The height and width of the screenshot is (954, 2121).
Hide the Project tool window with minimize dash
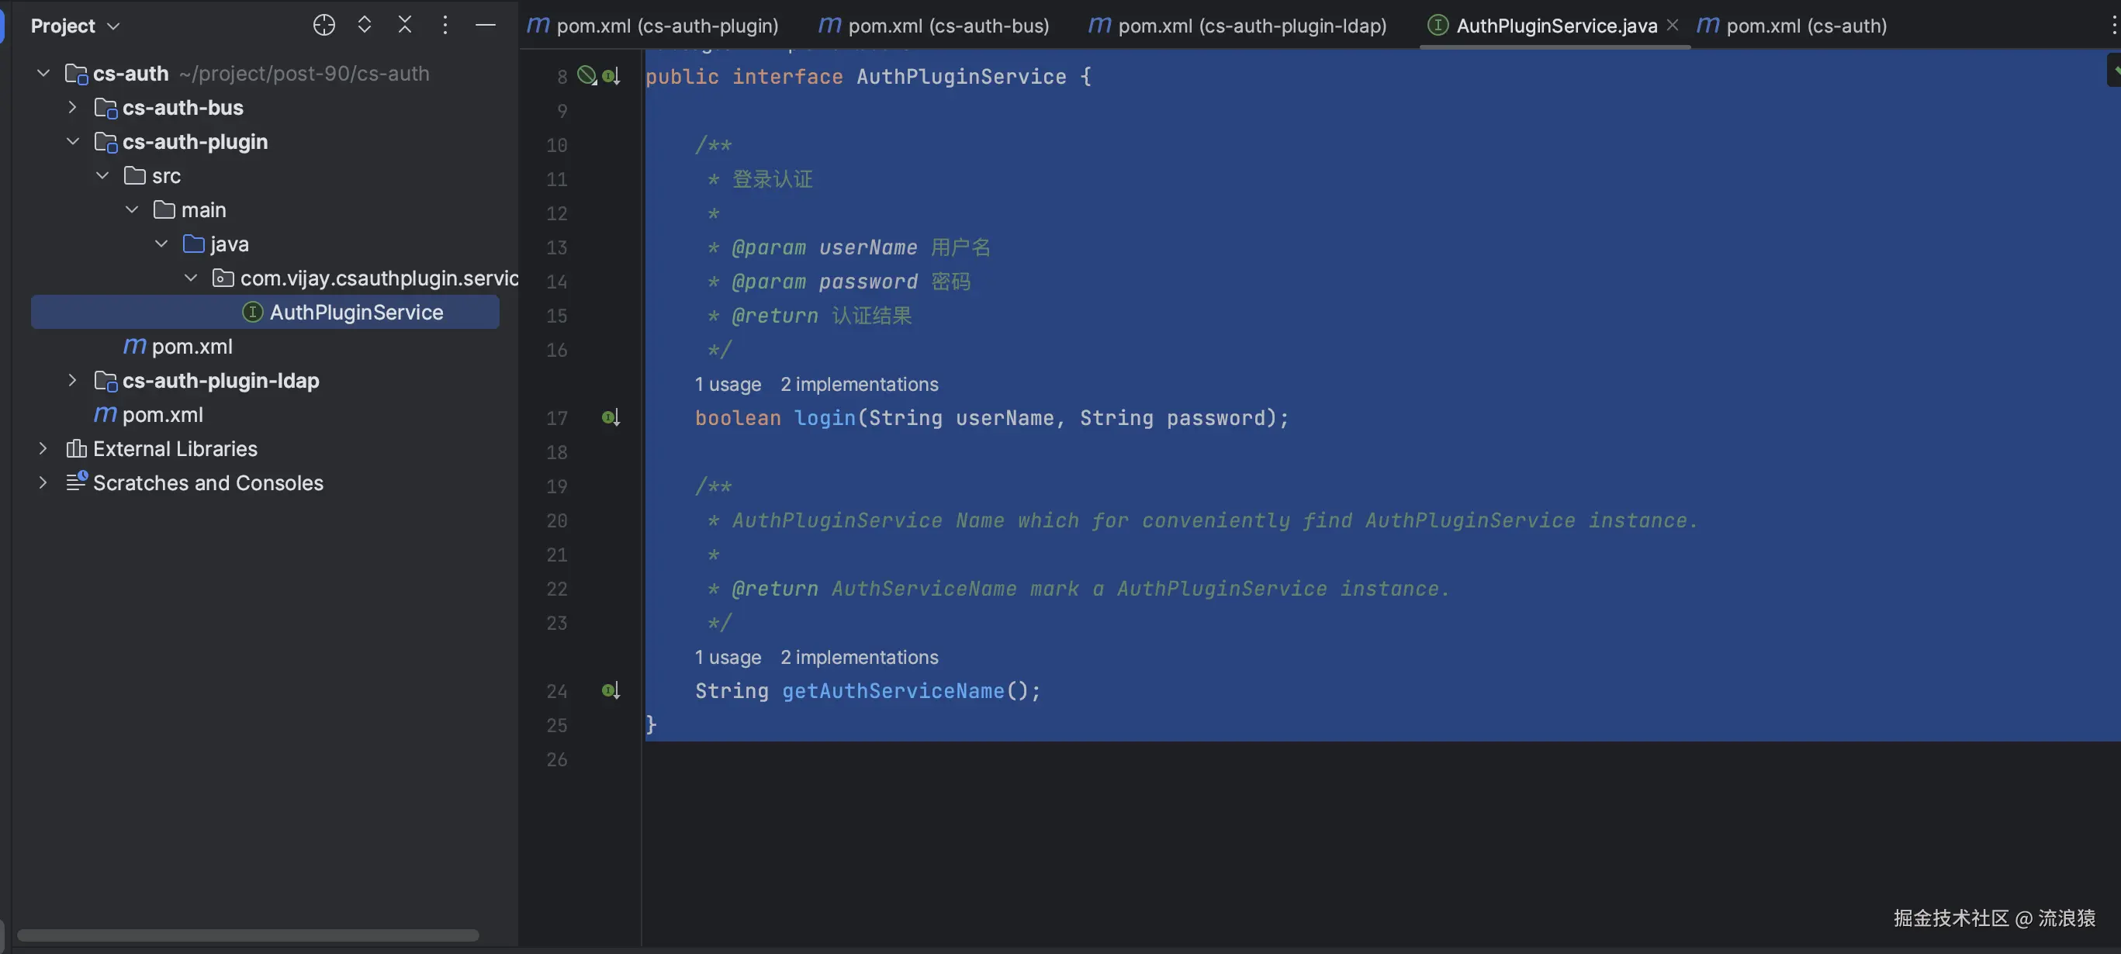[x=485, y=26]
